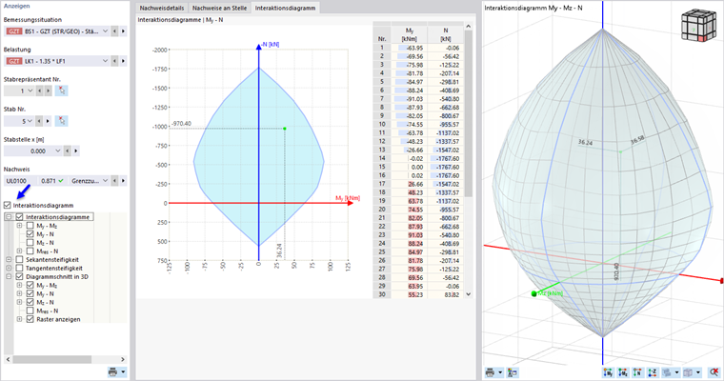Pick Stabrepräsentant graphically with the cursor icon

click(x=61, y=91)
